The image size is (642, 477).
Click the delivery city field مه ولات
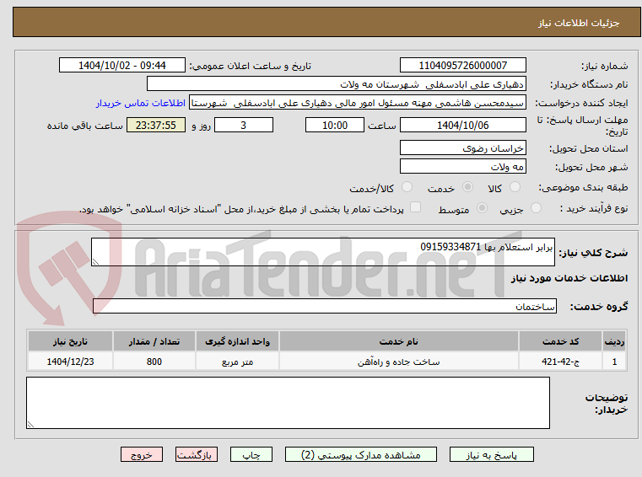[x=462, y=167]
